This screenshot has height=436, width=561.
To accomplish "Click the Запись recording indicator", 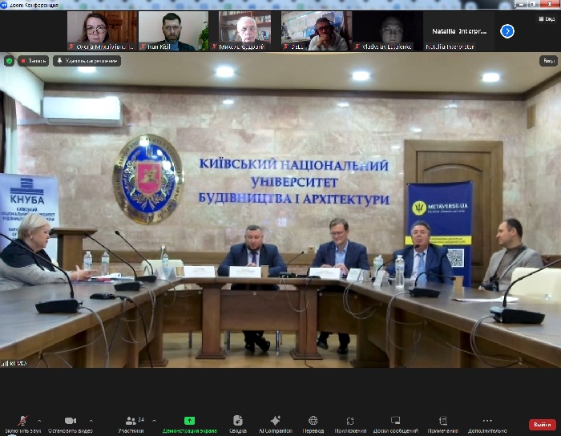I will pyautogui.click(x=33, y=61).
